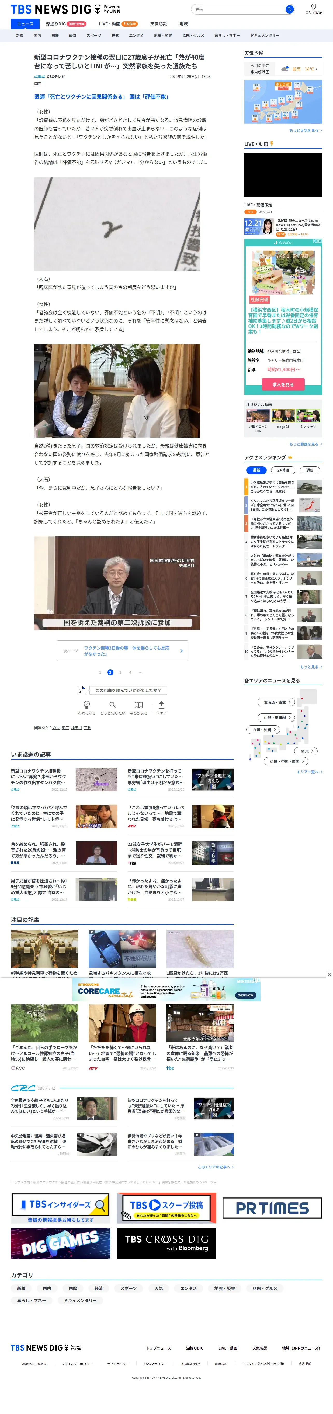Viewport: 333px width, 1414px height.
Task: Click エンタメ pill in footer カテゴリ
Action: click(188, 1288)
